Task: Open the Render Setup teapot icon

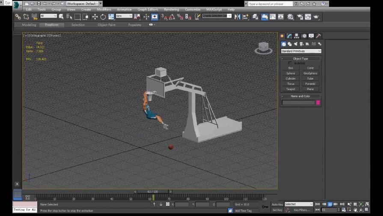Action: (x=300, y=17)
